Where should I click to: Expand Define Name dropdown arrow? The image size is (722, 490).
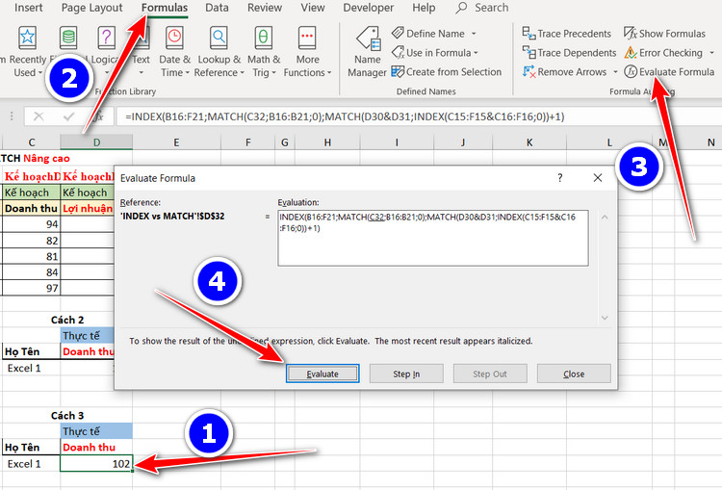point(474,34)
